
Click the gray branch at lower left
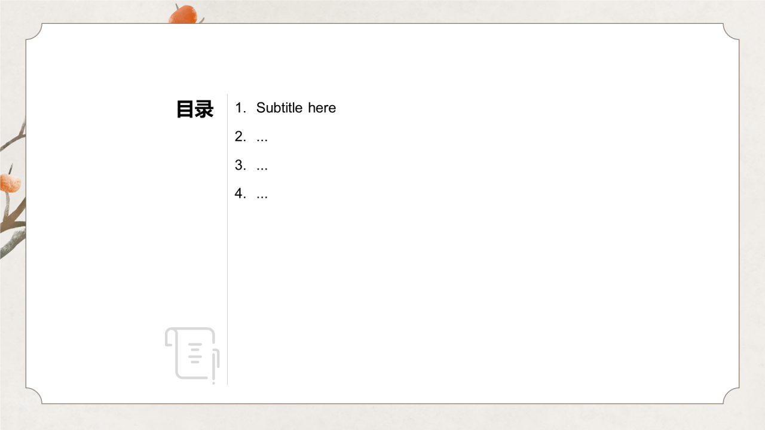[12, 244]
